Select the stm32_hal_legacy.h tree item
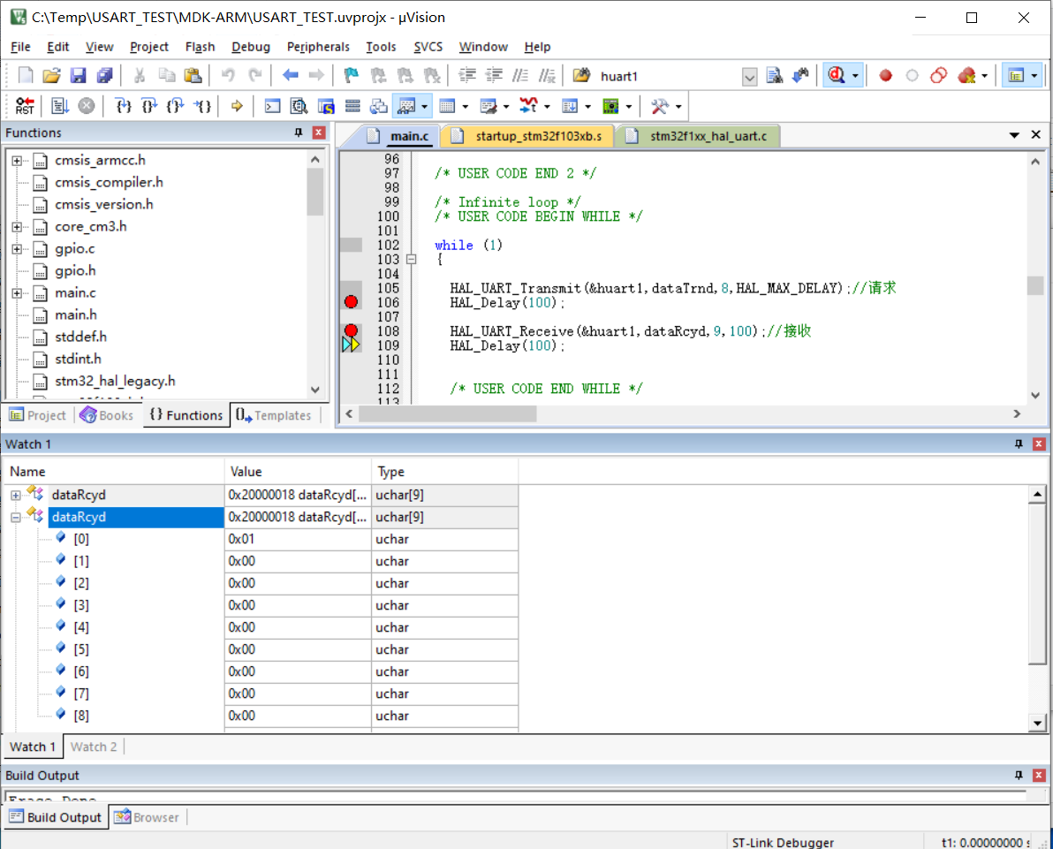Image resolution: width=1053 pixels, height=849 pixels. 114,381
